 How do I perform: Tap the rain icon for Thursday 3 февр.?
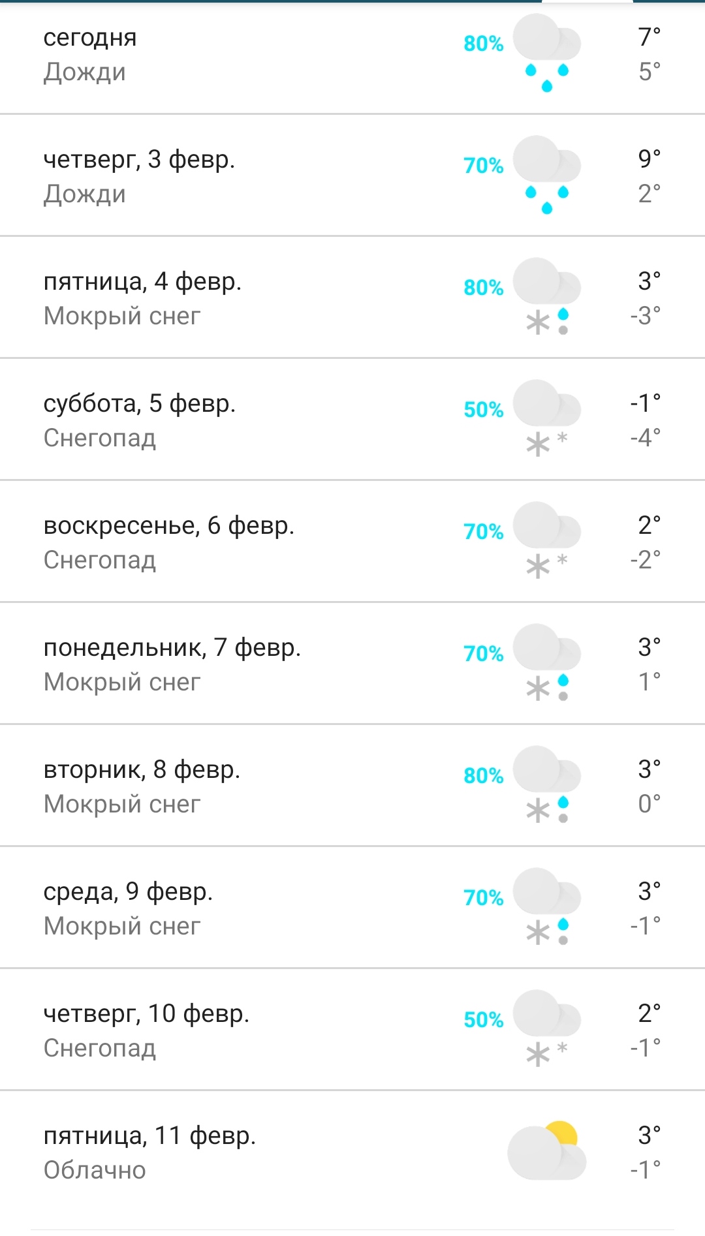[x=546, y=174]
